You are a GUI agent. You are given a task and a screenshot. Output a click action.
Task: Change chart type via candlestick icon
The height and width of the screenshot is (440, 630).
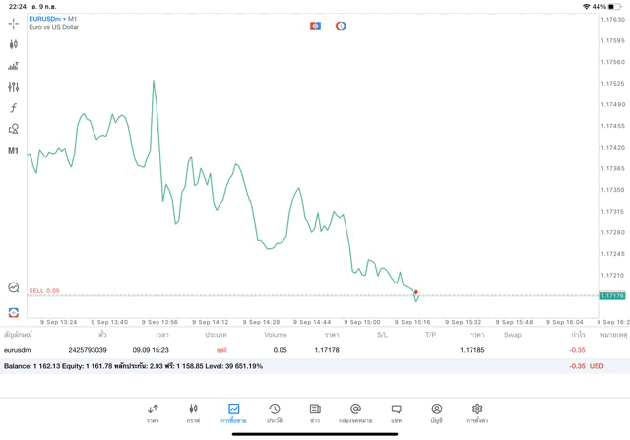[14, 44]
